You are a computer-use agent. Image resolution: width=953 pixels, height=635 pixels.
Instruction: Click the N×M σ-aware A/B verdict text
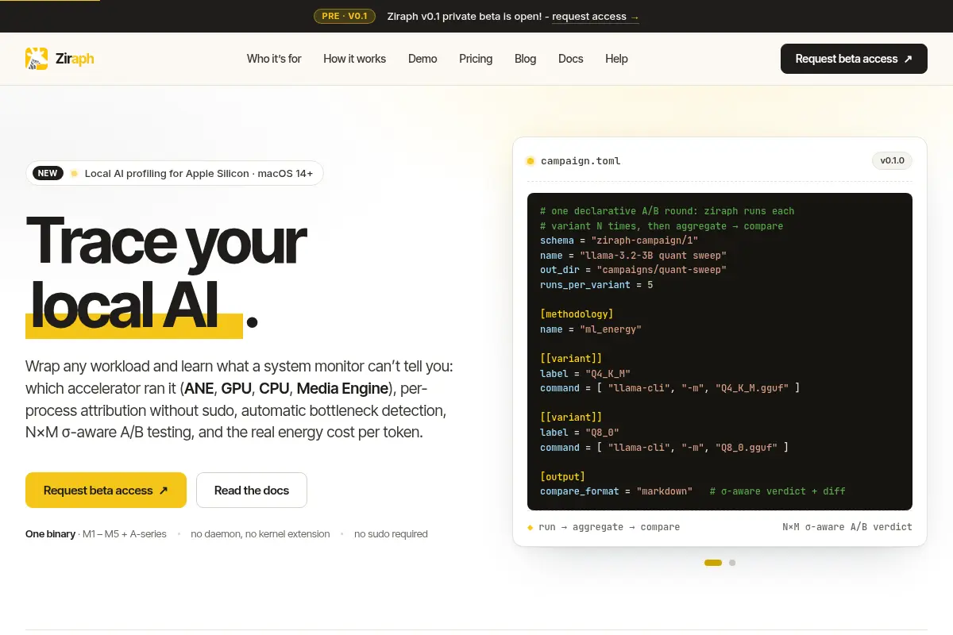point(847,527)
